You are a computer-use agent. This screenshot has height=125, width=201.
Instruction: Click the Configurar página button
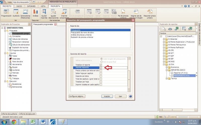tap(77, 96)
